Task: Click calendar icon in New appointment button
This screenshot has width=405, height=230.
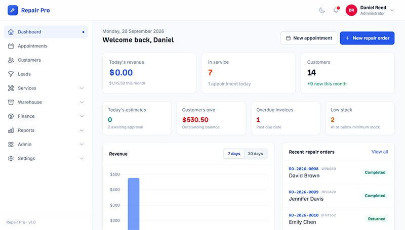Action: pyautogui.click(x=288, y=38)
